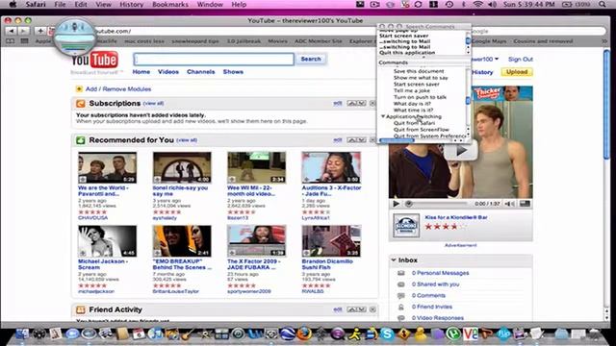
Task: Click the Time Machine icon in menu bar
Action: tap(449, 4)
